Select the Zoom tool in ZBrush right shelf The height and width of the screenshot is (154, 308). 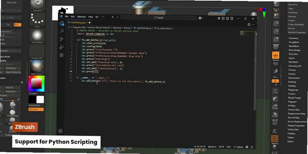pos(276,23)
